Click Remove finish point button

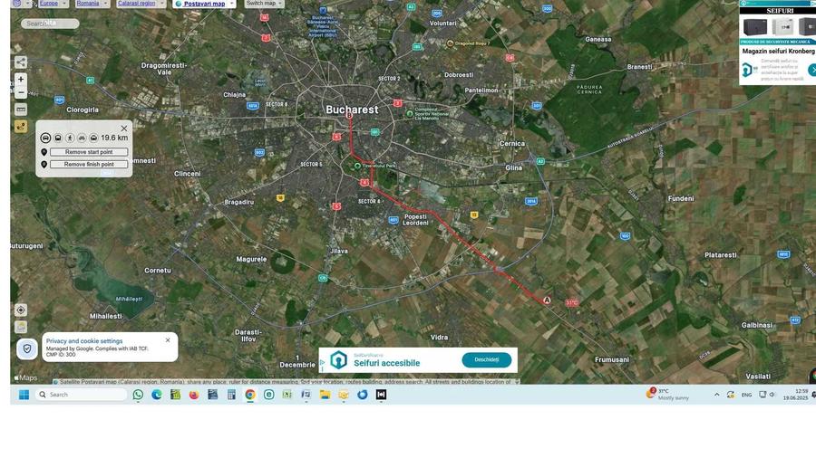[89, 164]
